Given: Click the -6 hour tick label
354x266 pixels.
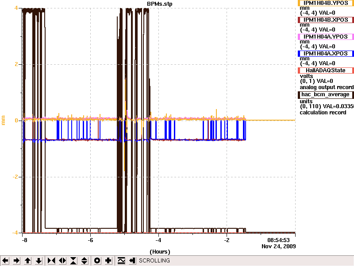Looking at the screenshot, I should 90,240.
